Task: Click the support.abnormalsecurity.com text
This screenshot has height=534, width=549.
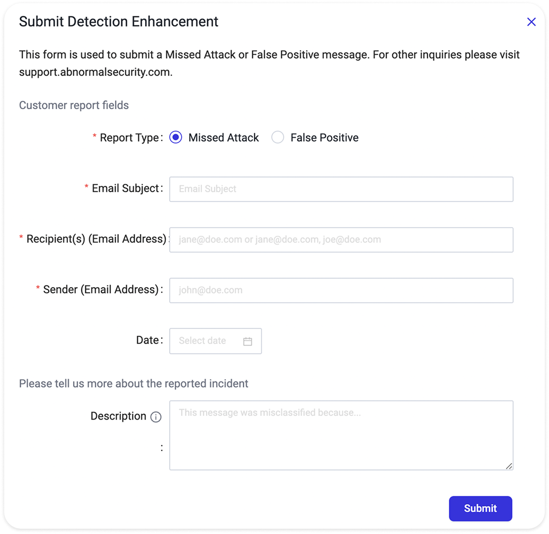Action: coord(95,72)
